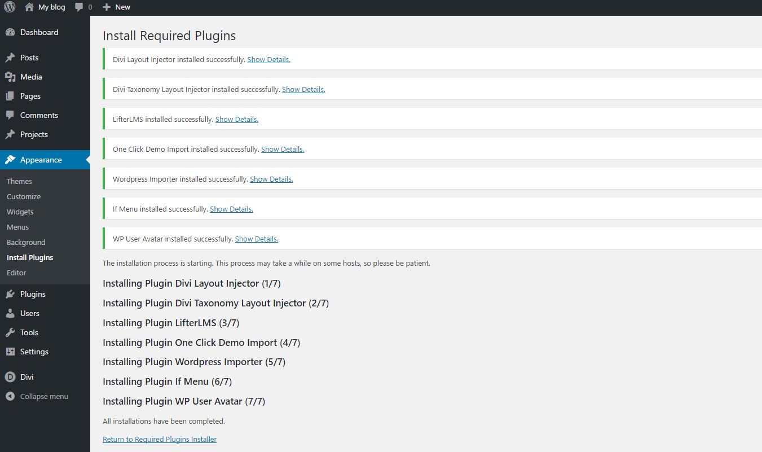Viewport: 762px width, 452px height.
Task: Click 'Installing Plugin Divi Taxonomy Layout Injector (2/7)'
Action: point(215,303)
